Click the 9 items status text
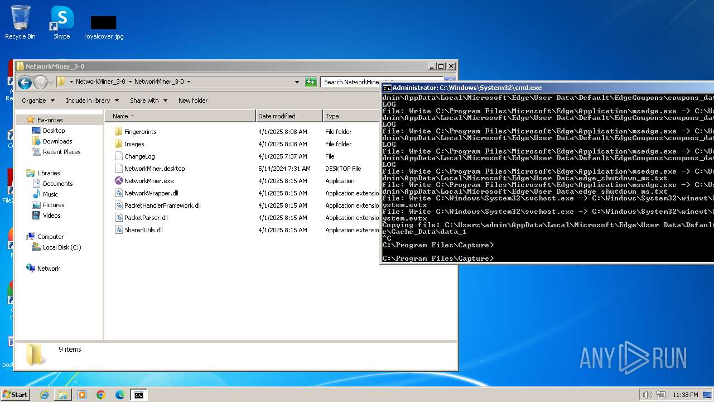Viewport: 714px width, 402px height. click(x=70, y=350)
